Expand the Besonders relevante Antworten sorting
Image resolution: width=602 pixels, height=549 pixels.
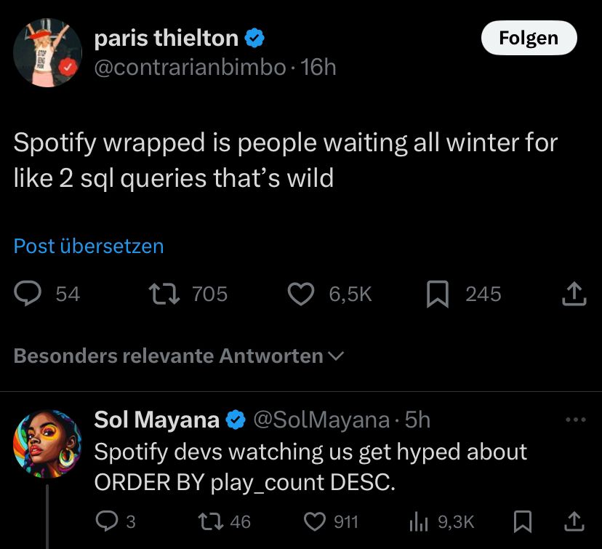pos(179,356)
